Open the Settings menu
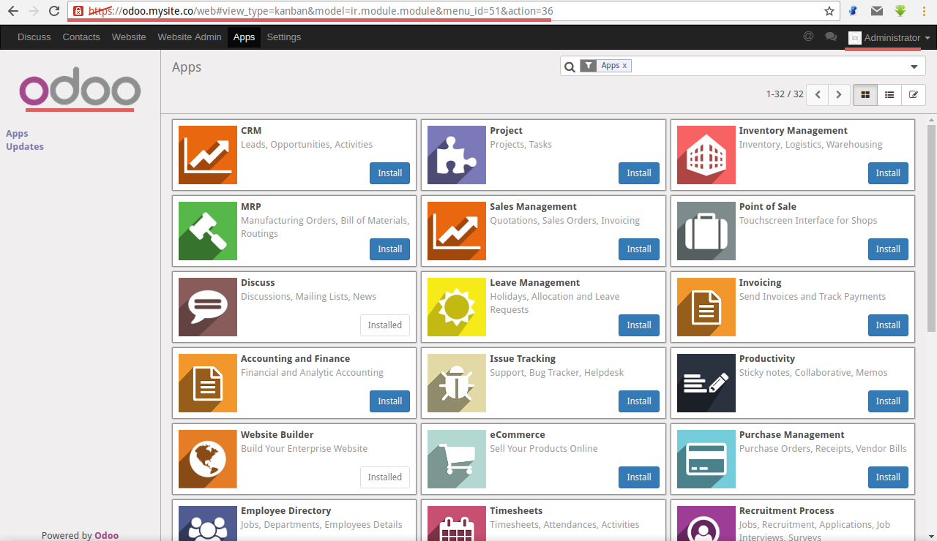Viewport: 937px width, 541px height. pyautogui.click(x=283, y=37)
